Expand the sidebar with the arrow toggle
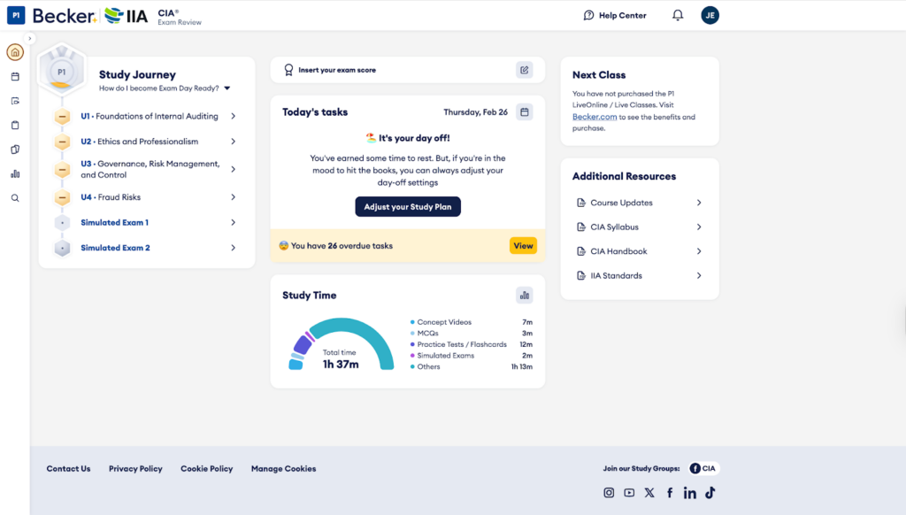906x515 pixels. 30,38
